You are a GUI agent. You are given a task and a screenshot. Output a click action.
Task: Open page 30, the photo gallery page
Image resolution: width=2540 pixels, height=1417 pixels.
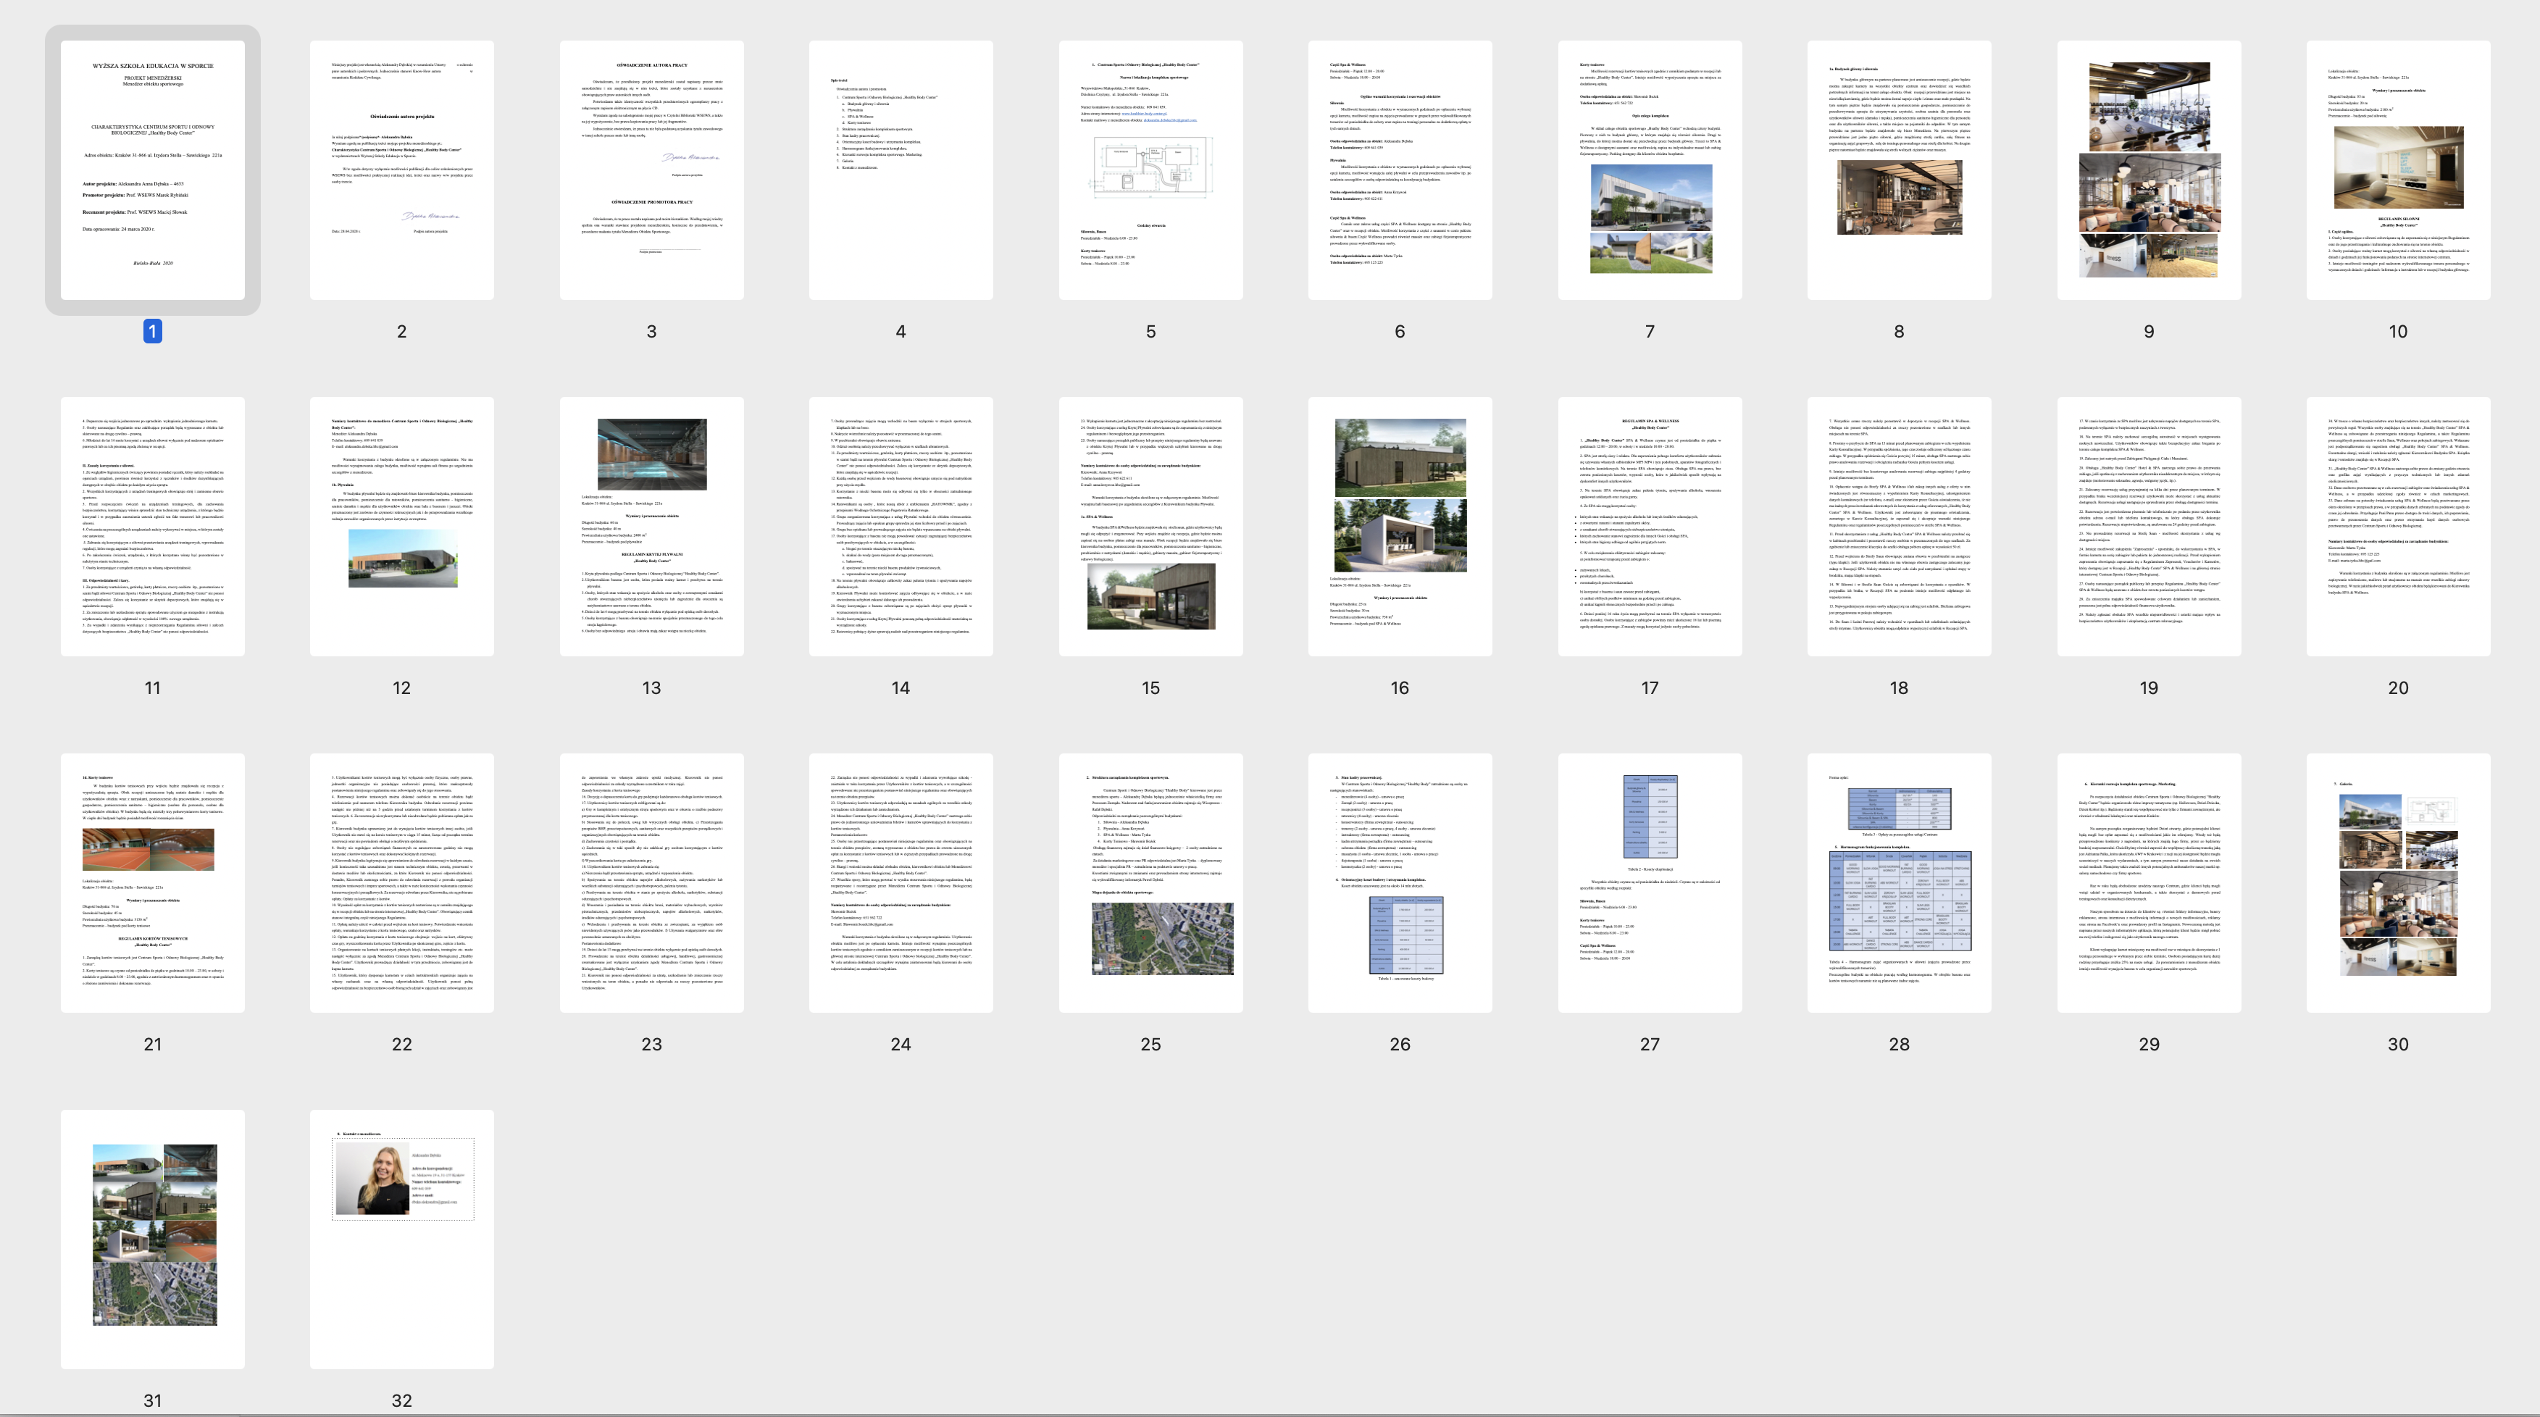point(2397,882)
